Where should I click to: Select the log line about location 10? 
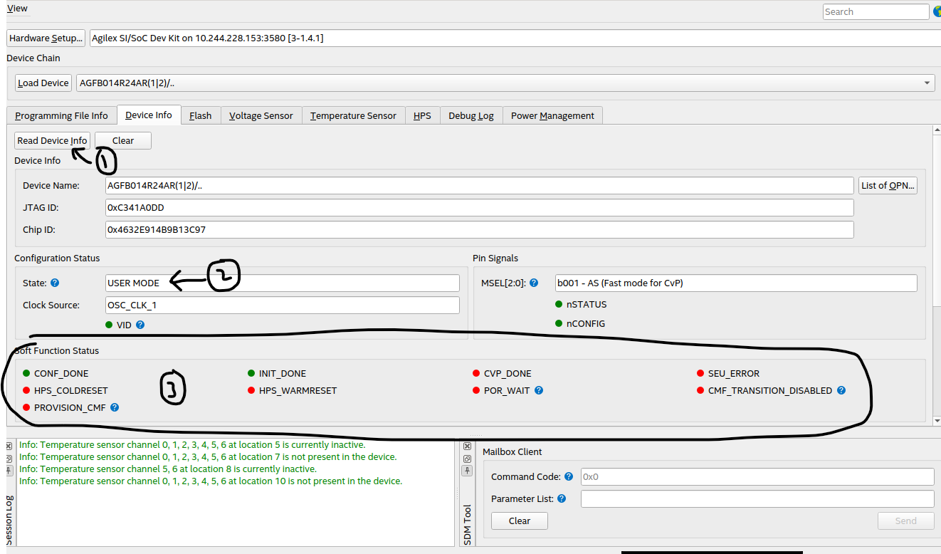pyautogui.click(x=211, y=481)
